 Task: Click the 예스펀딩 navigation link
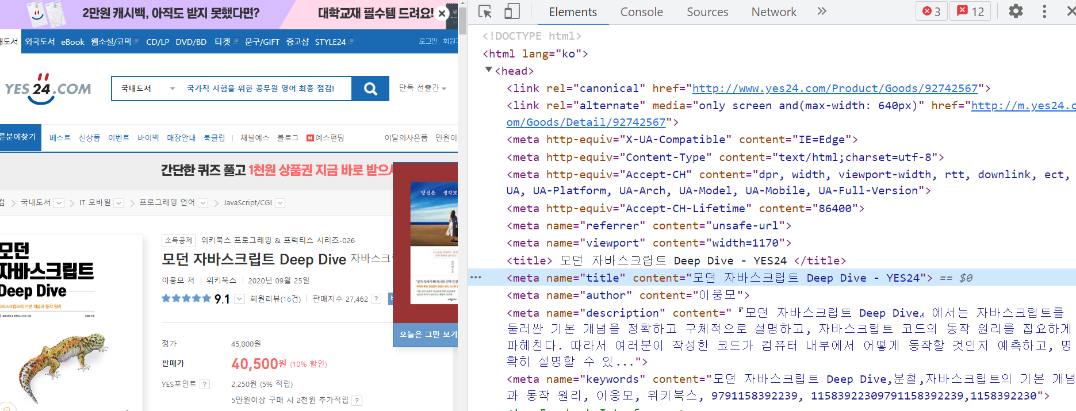[x=326, y=138]
